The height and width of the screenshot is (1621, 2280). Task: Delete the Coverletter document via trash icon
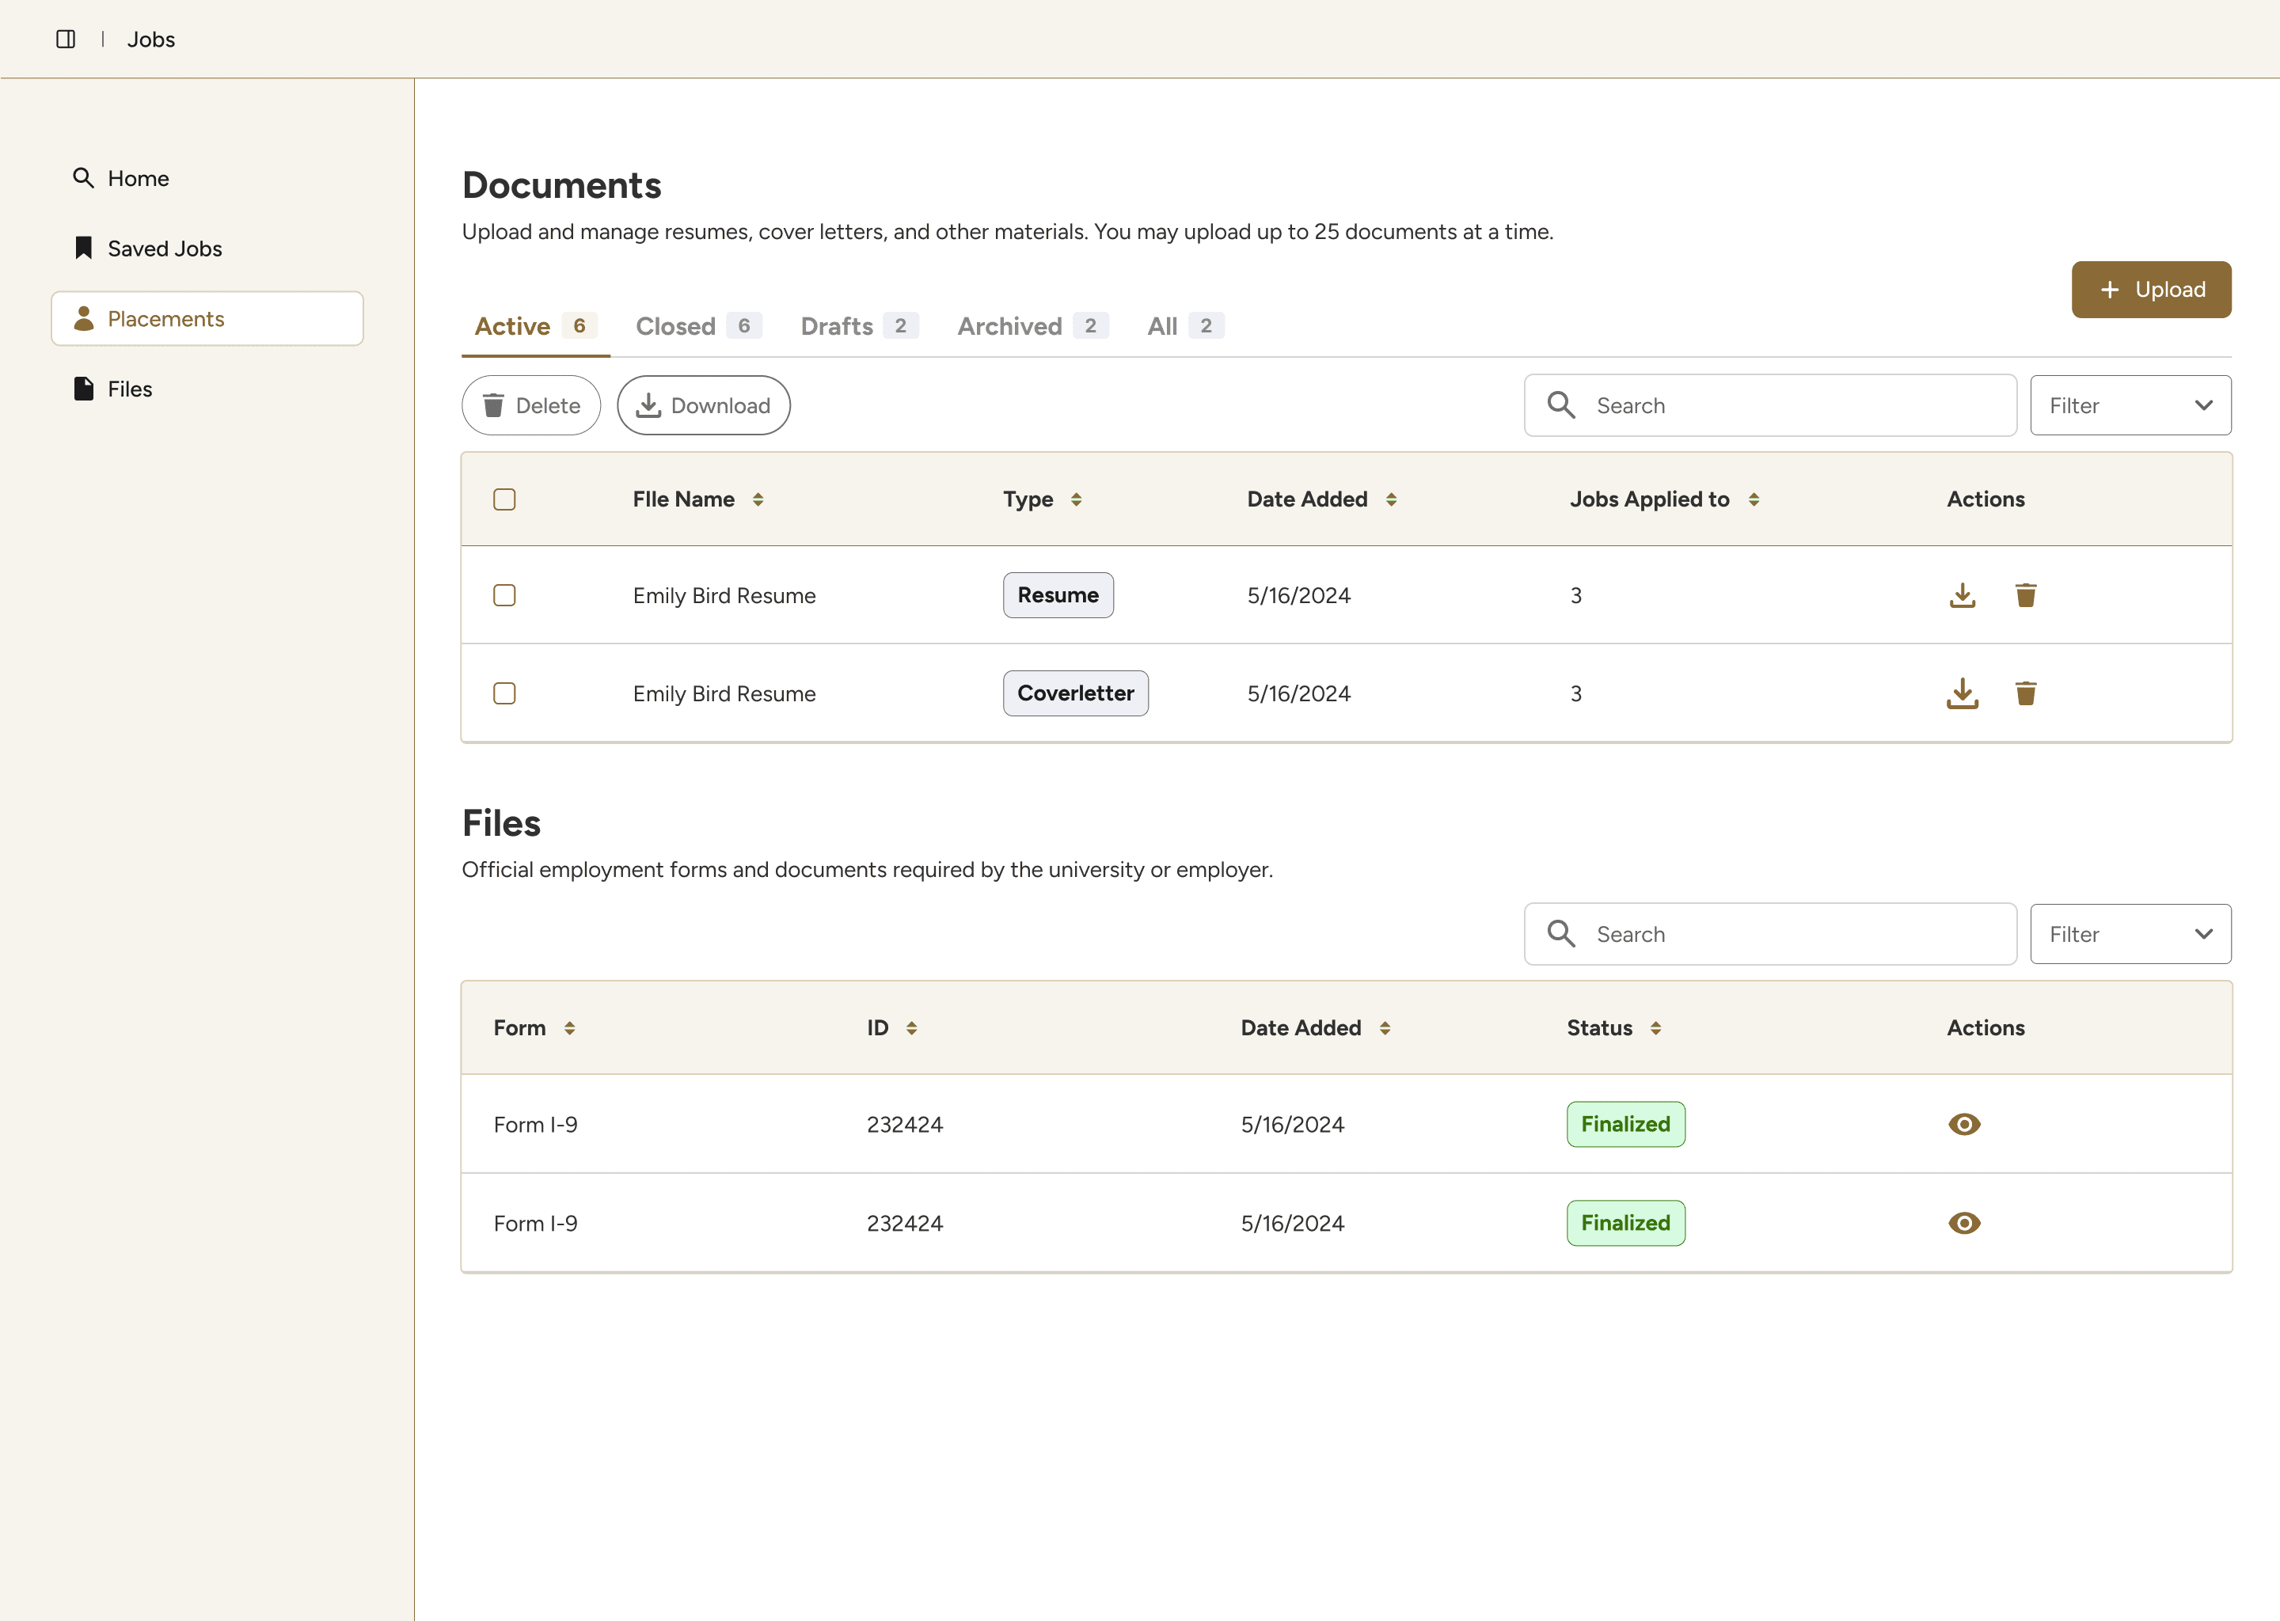[2025, 693]
